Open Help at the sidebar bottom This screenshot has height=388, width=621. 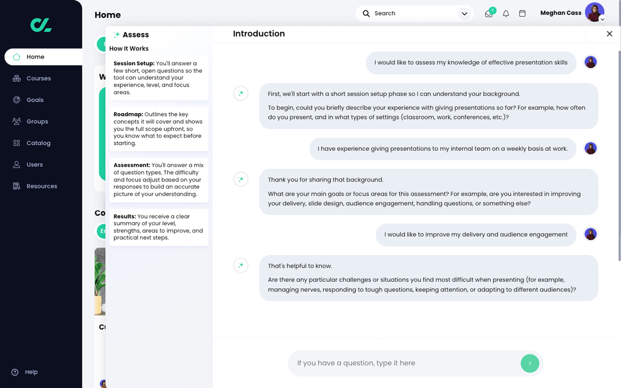click(25, 372)
